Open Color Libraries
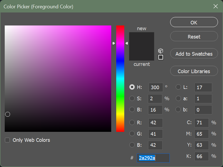Image resolution: width=223 pixels, height=167 pixels. [x=194, y=71]
